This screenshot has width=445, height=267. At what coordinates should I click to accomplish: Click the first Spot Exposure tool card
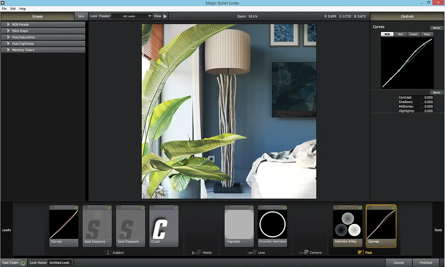point(97,226)
